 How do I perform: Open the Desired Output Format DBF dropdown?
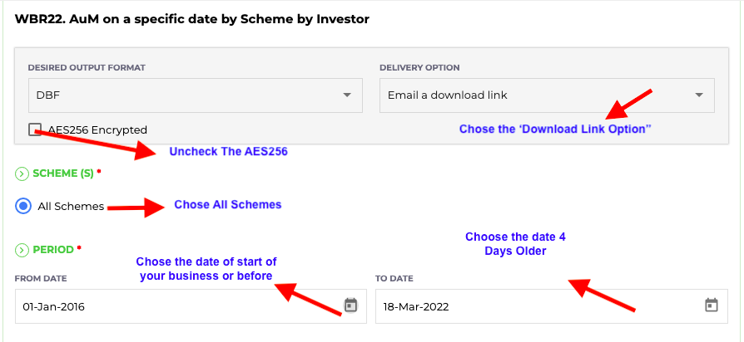(x=196, y=95)
